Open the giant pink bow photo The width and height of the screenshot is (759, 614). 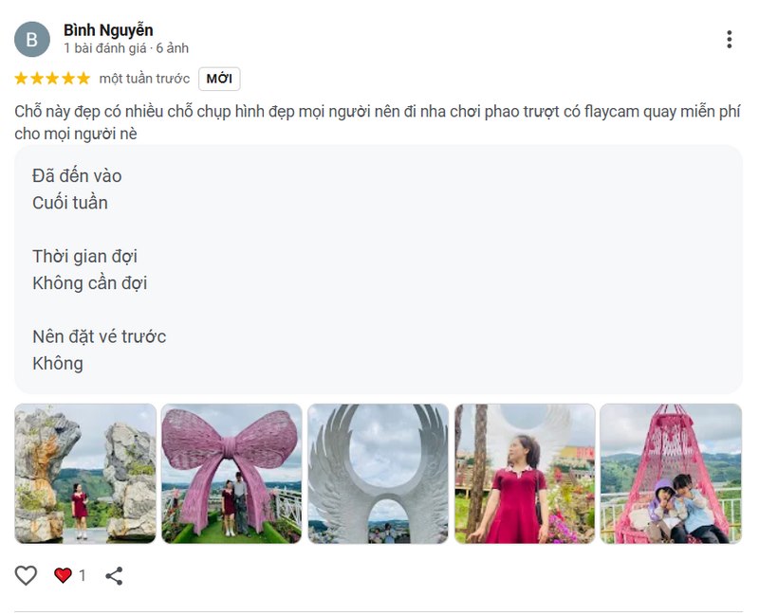tap(231, 474)
